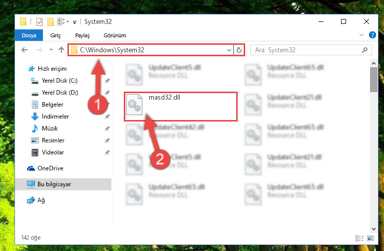Viewport: 384px width, 251px height.
Task: Unpin Yerel Disk (C:) pin icon
Action: point(107,81)
